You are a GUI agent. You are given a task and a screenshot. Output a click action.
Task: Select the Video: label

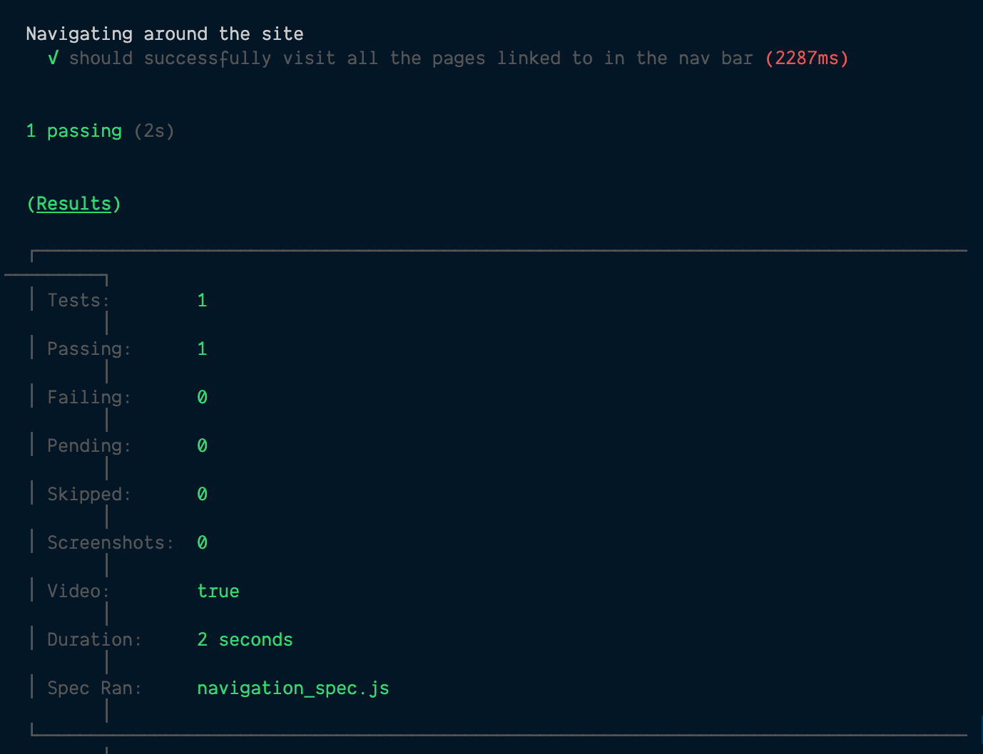[x=78, y=592]
